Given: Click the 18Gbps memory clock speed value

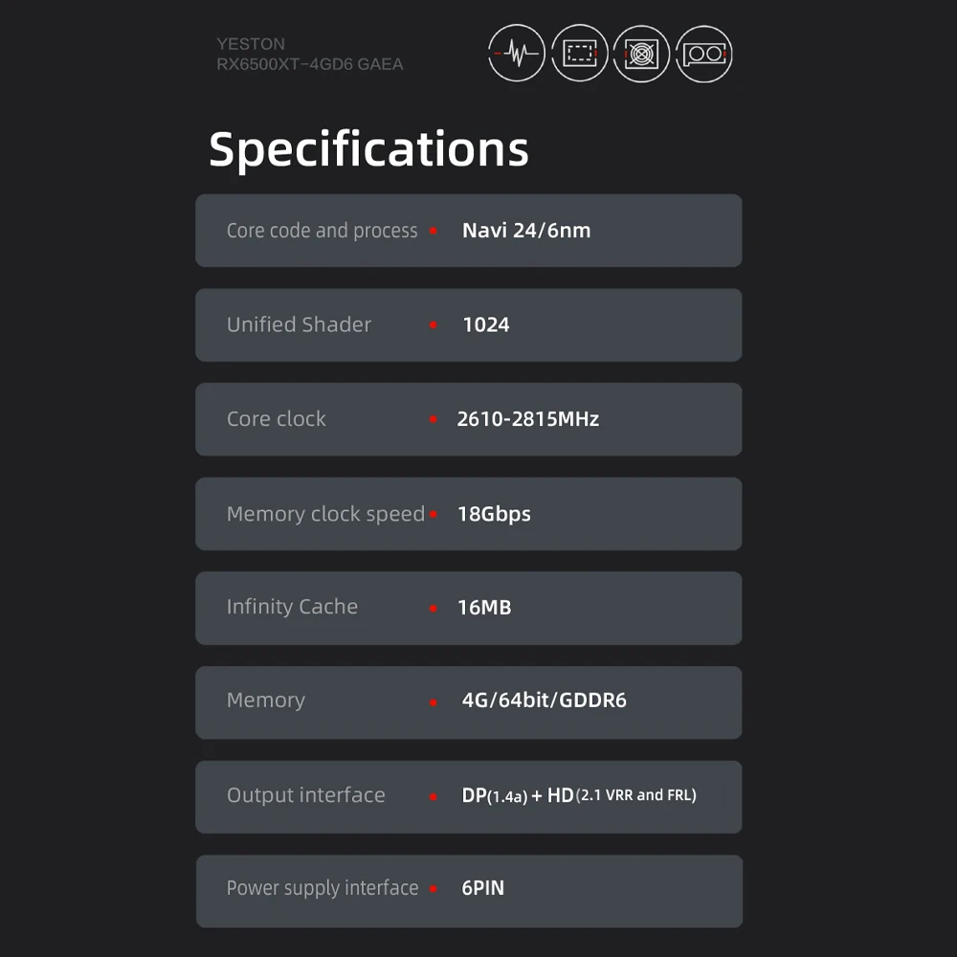Looking at the screenshot, I should coord(494,514).
